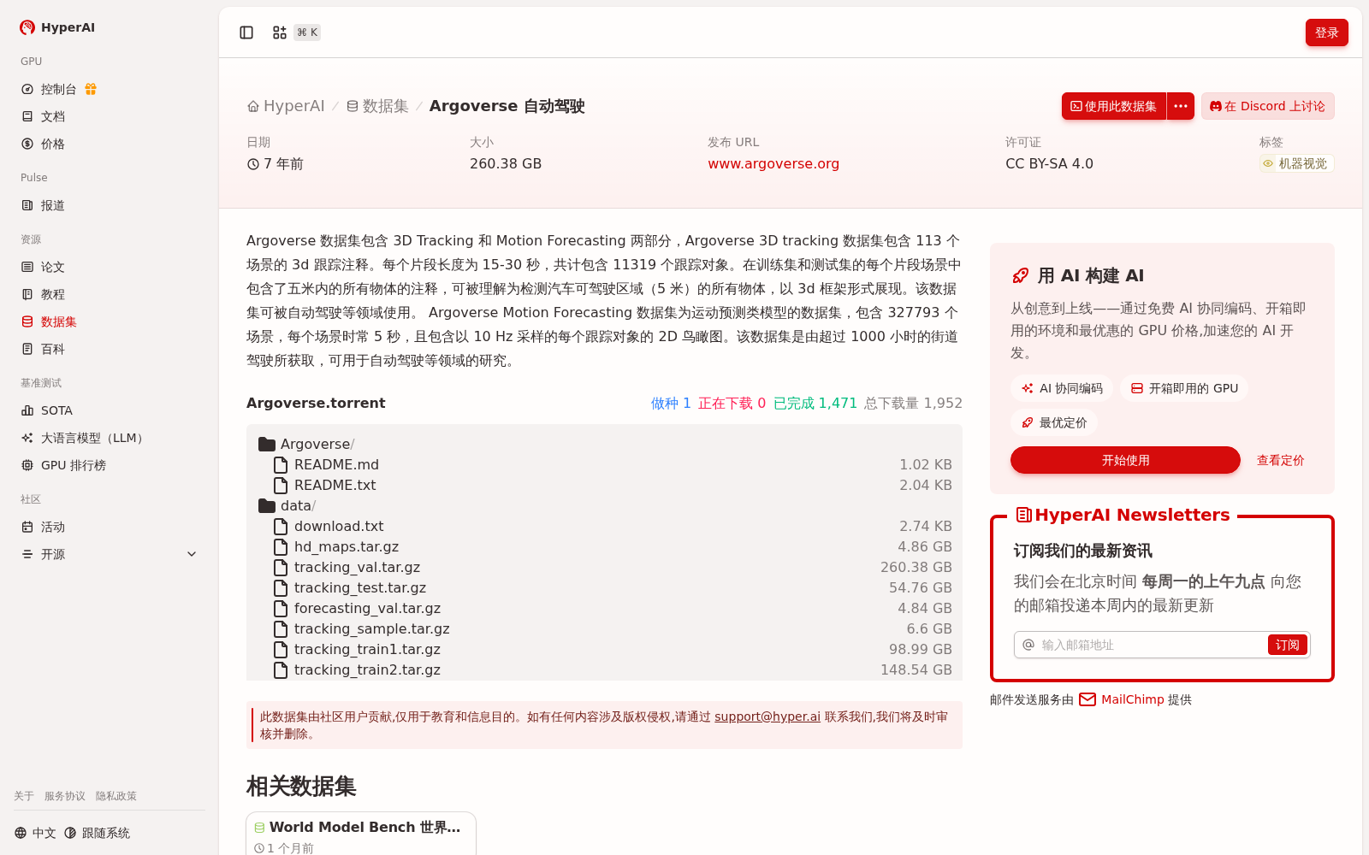
Task: Click 使用此数据集 button
Action: [x=1114, y=106]
